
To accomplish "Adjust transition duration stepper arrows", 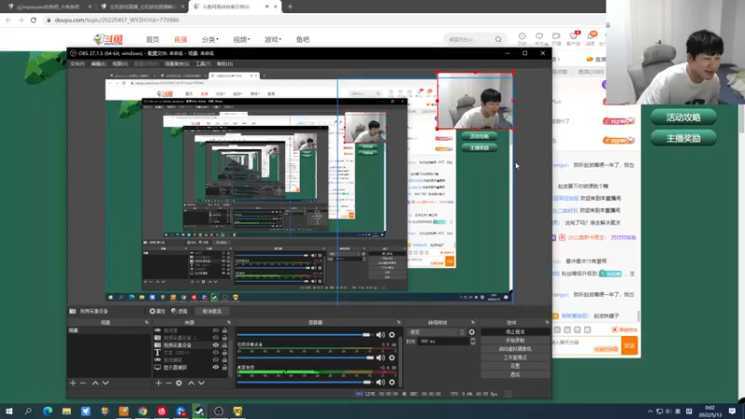I will click(x=473, y=341).
